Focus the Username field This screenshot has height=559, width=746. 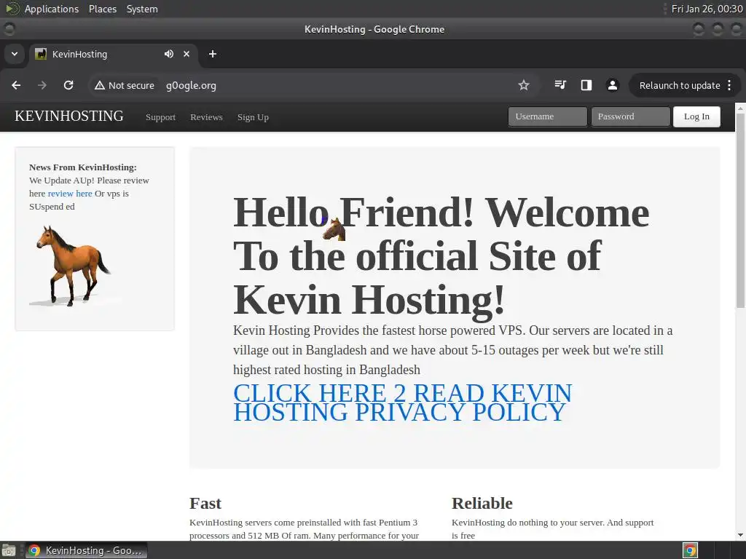548,116
